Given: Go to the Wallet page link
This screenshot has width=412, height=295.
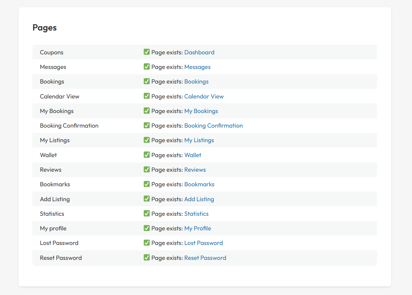Looking at the screenshot, I should pos(192,155).
